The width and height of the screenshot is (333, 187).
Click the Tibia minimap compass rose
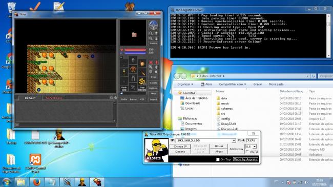coord(153,25)
